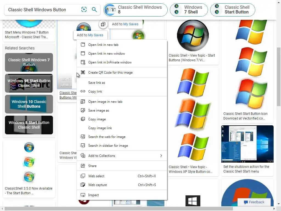Open Classic Shell Windows 8 suggestion chip
The width and height of the screenshot is (281, 211).
pyautogui.click(x=136, y=10)
